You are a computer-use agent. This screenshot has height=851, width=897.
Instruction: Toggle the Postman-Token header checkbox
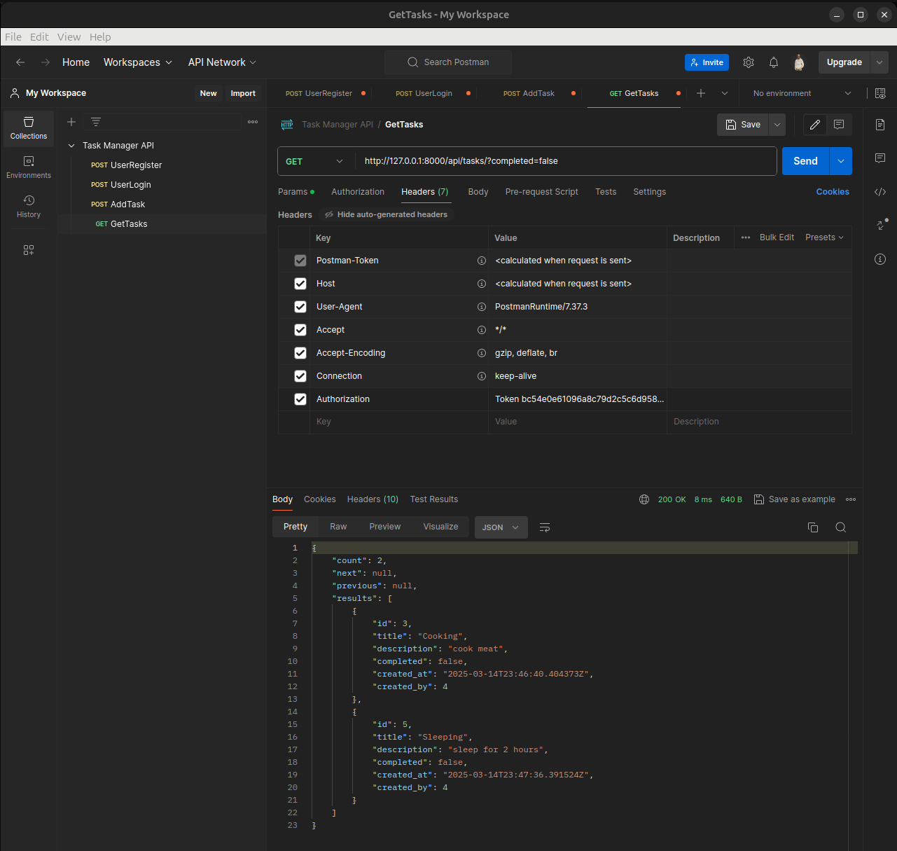[300, 261]
